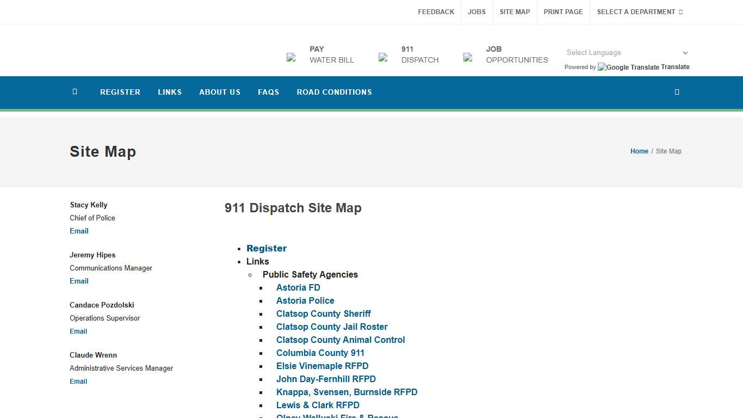Viewport: 743px width, 418px height.
Task: Click Email under Stacy Kelly
Action: click(79, 231)
